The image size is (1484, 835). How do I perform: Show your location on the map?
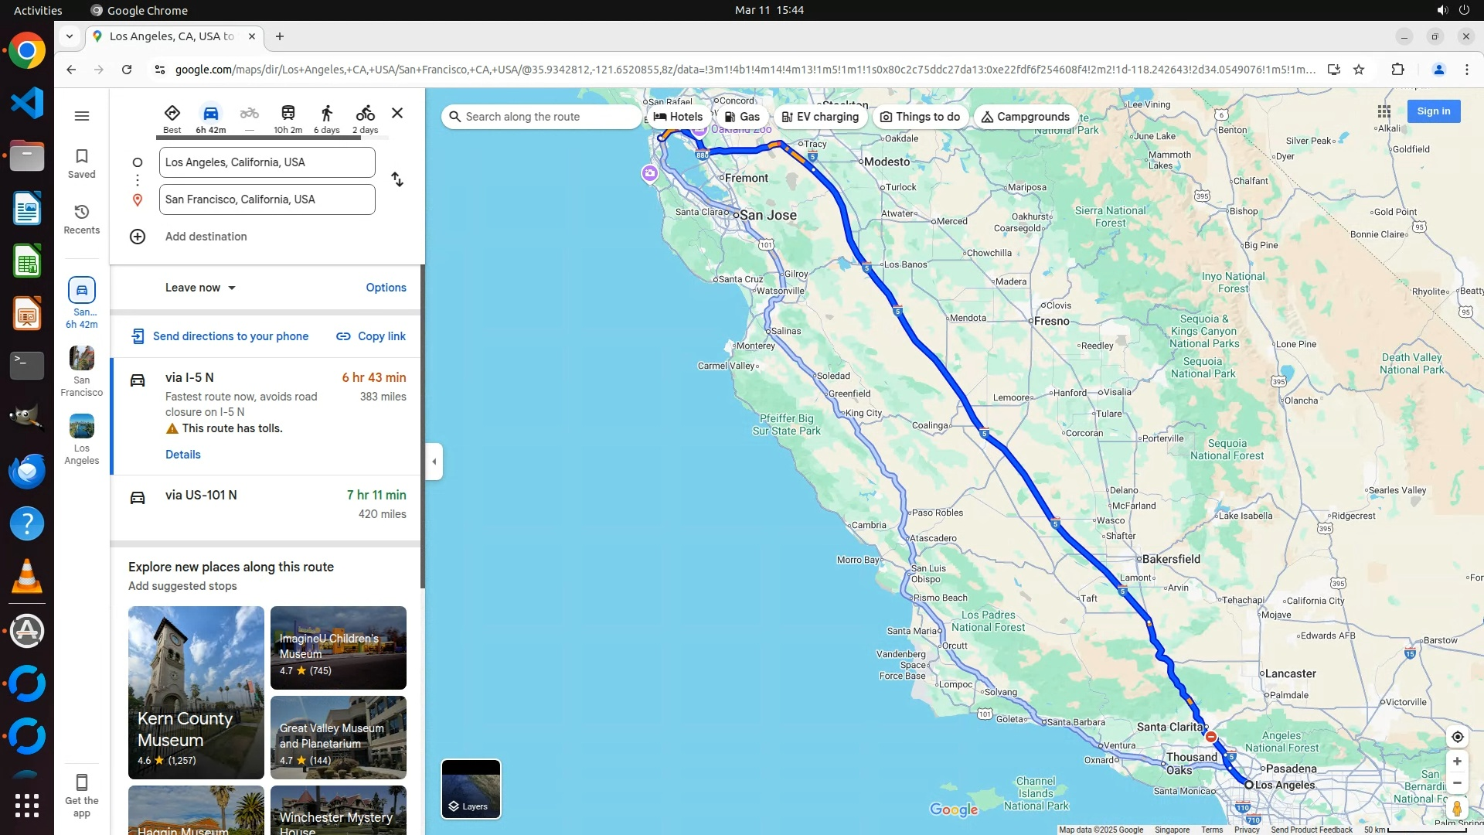point(1457,737)
